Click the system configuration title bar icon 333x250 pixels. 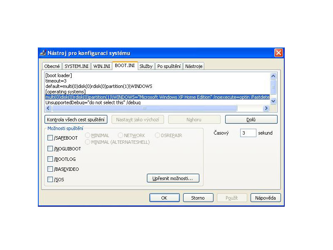click(42, 53)
